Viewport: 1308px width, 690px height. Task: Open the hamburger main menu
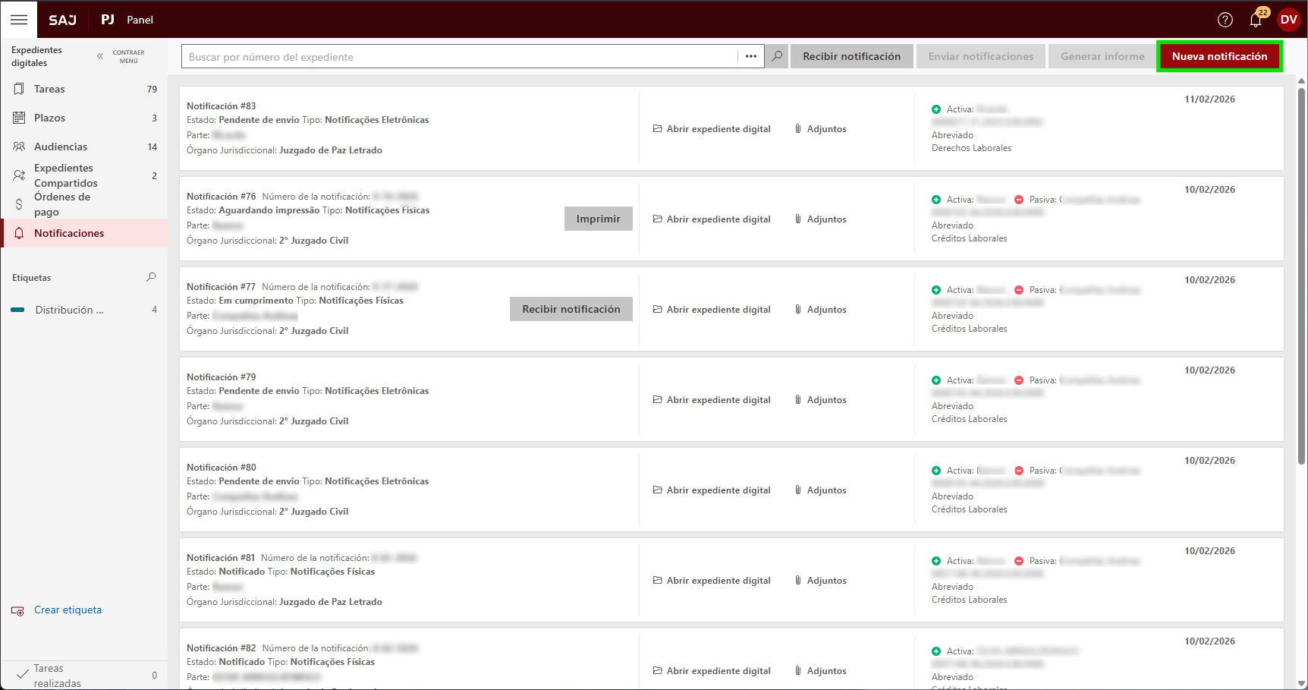coord(19,20)
